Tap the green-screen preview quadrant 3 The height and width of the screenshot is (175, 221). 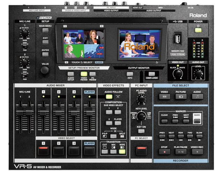[x=74, y=51]
